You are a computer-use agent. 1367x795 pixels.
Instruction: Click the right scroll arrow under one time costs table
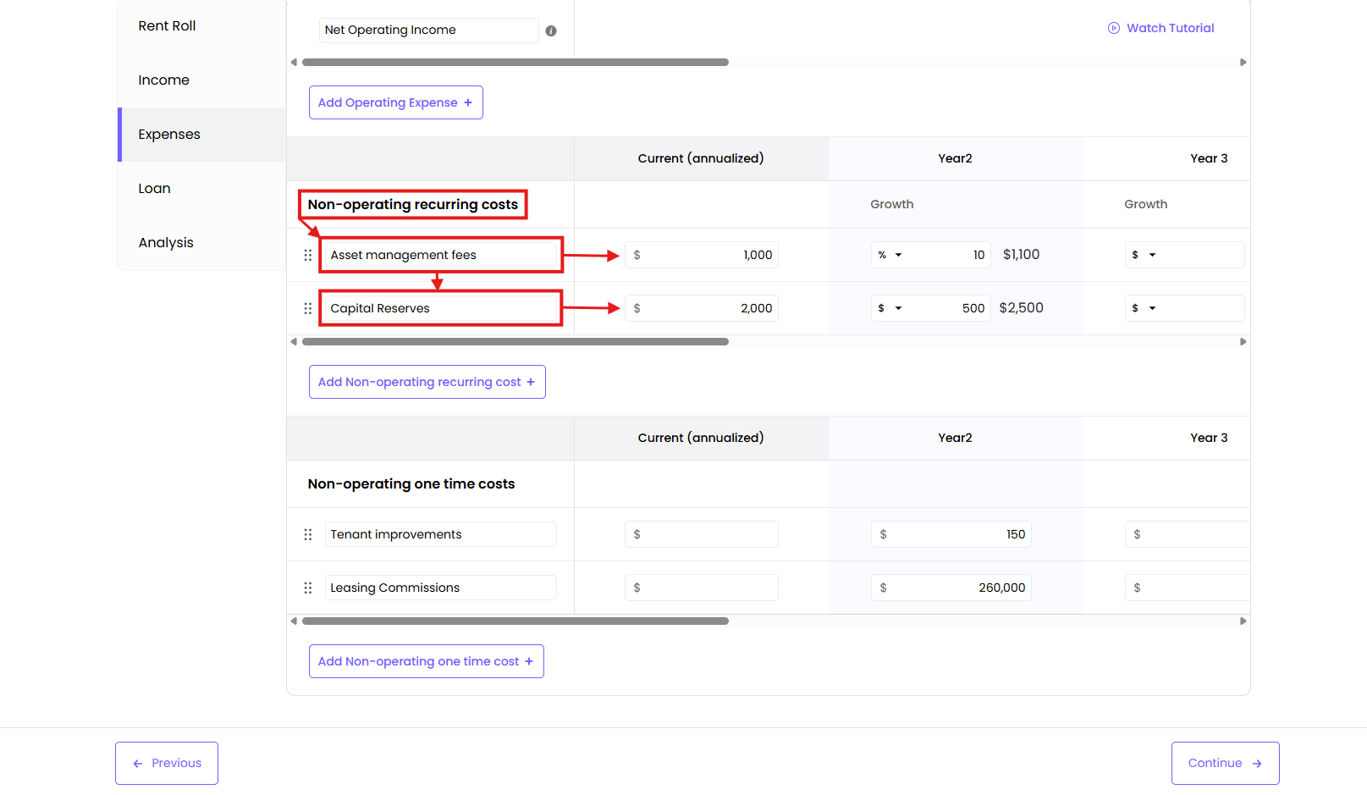1243,621
